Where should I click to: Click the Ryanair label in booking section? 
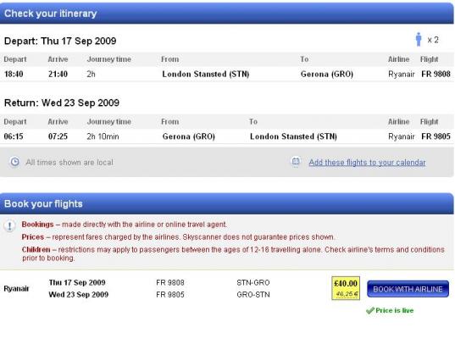pyautogui.click(x=16, y=288)
